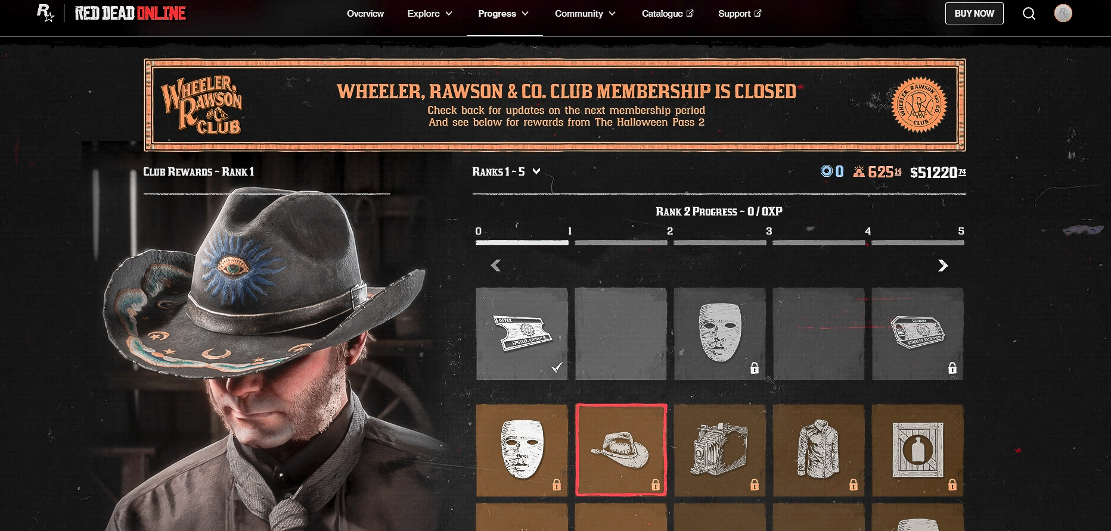Screen dimensions: 1111x531
Task: Go to next ranks with right arrow
Action: 942,265
